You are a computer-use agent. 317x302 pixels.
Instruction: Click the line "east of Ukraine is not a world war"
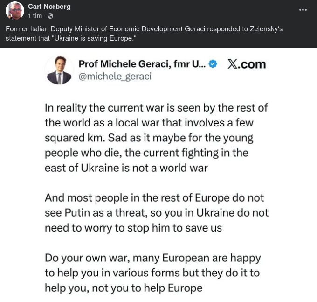(126, 168)
